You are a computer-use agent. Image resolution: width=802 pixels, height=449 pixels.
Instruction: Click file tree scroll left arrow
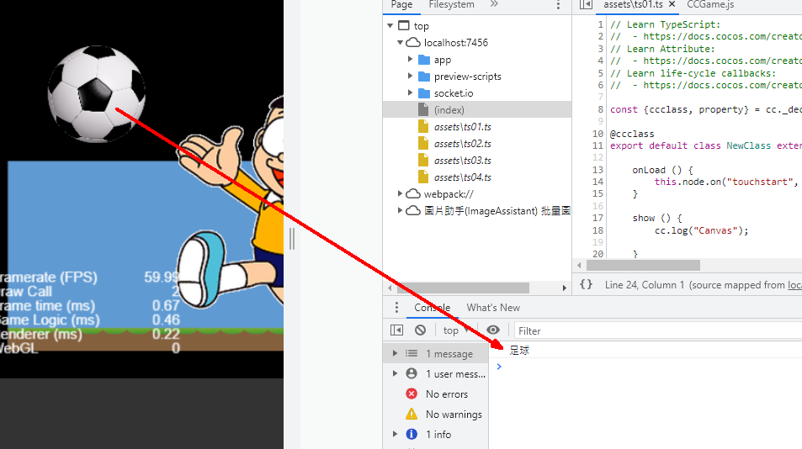(390, 288)
